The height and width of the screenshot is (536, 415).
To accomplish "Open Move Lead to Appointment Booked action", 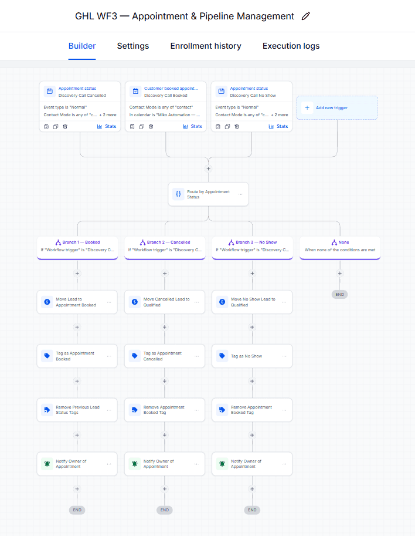I will pyautogui.click(x=77, y=302).
